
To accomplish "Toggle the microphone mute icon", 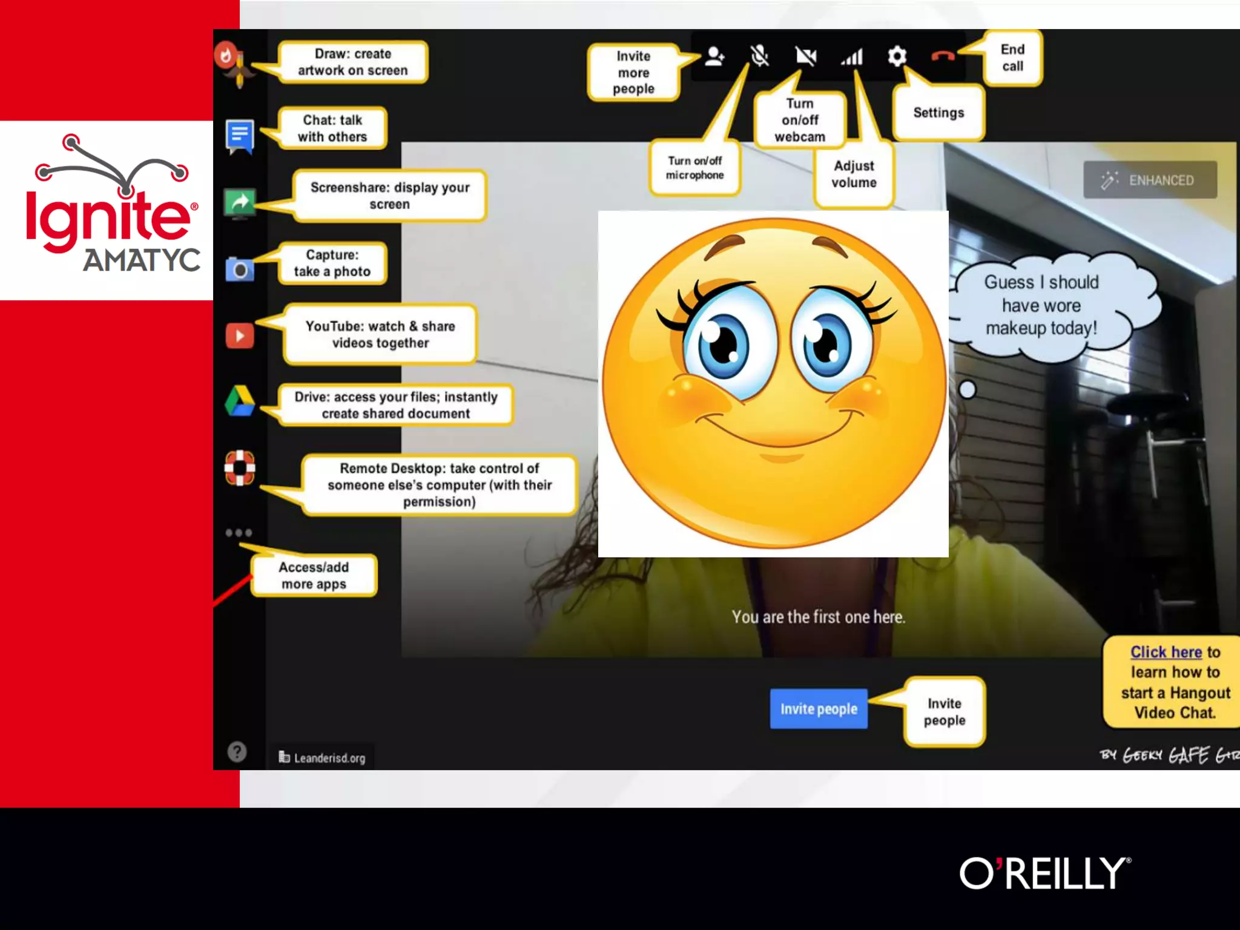I will tap(760, 56).
